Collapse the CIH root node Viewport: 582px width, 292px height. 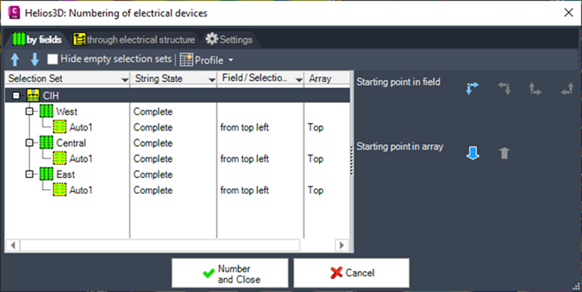click(16, 96)
